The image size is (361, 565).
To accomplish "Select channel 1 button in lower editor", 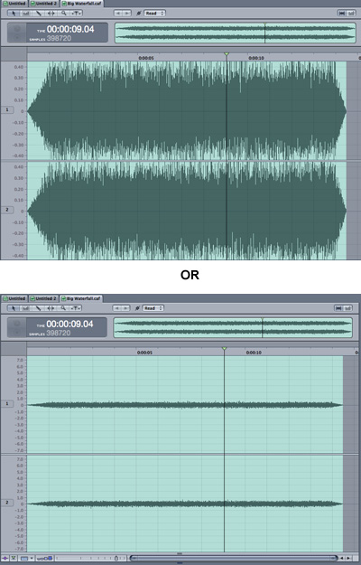I will 7,404.
